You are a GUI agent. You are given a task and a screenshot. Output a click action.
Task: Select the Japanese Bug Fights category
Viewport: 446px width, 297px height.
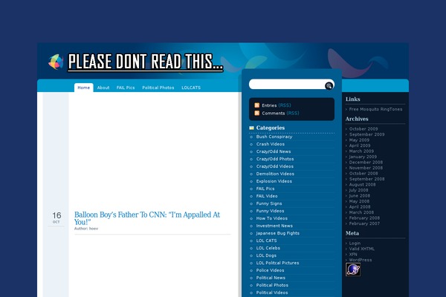[x=278, y=233]
